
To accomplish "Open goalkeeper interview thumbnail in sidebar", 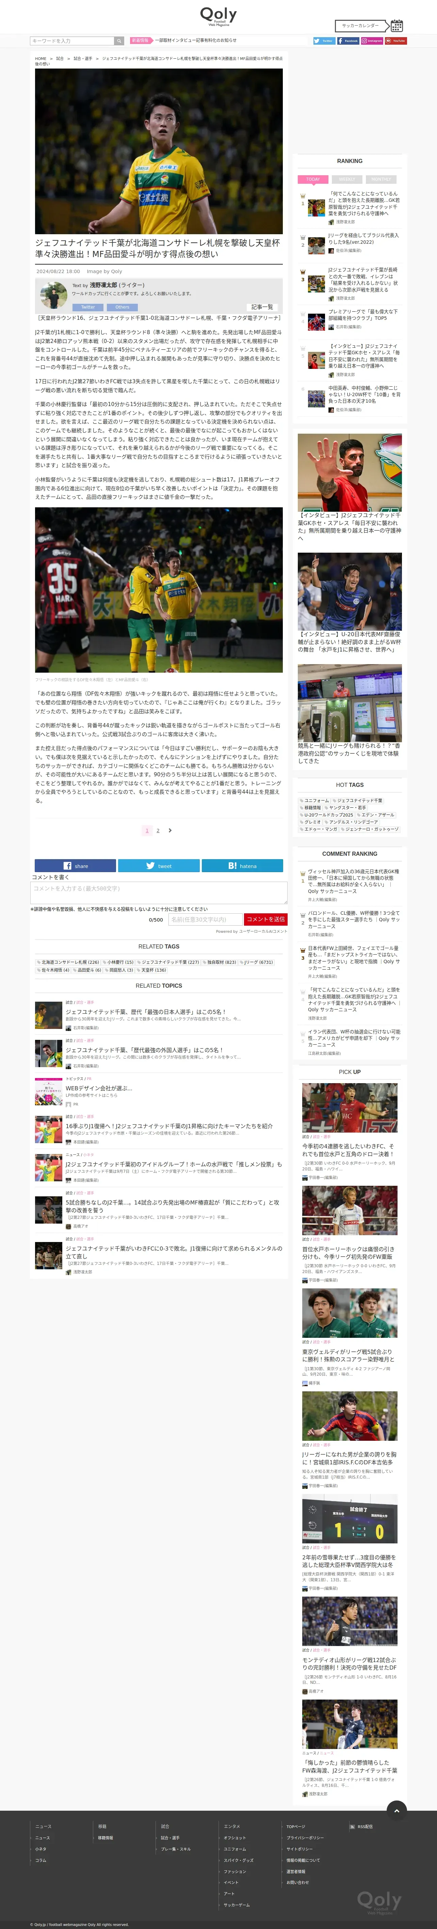I will tap(350, 473).
